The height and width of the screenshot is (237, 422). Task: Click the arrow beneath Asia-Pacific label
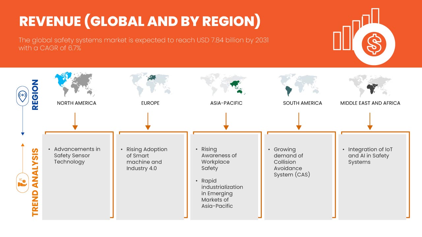coord(226,121)
